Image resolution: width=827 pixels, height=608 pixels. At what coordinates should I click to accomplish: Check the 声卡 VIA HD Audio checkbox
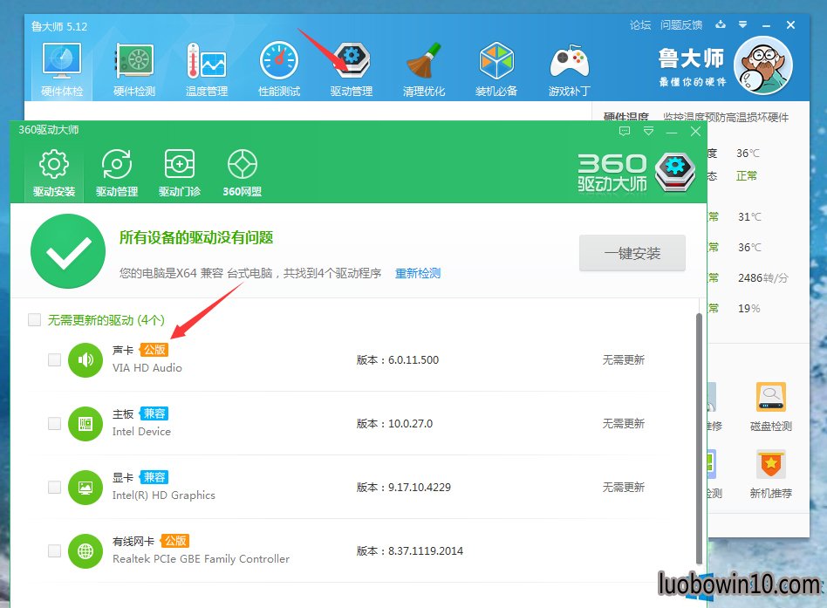[54, 359]
